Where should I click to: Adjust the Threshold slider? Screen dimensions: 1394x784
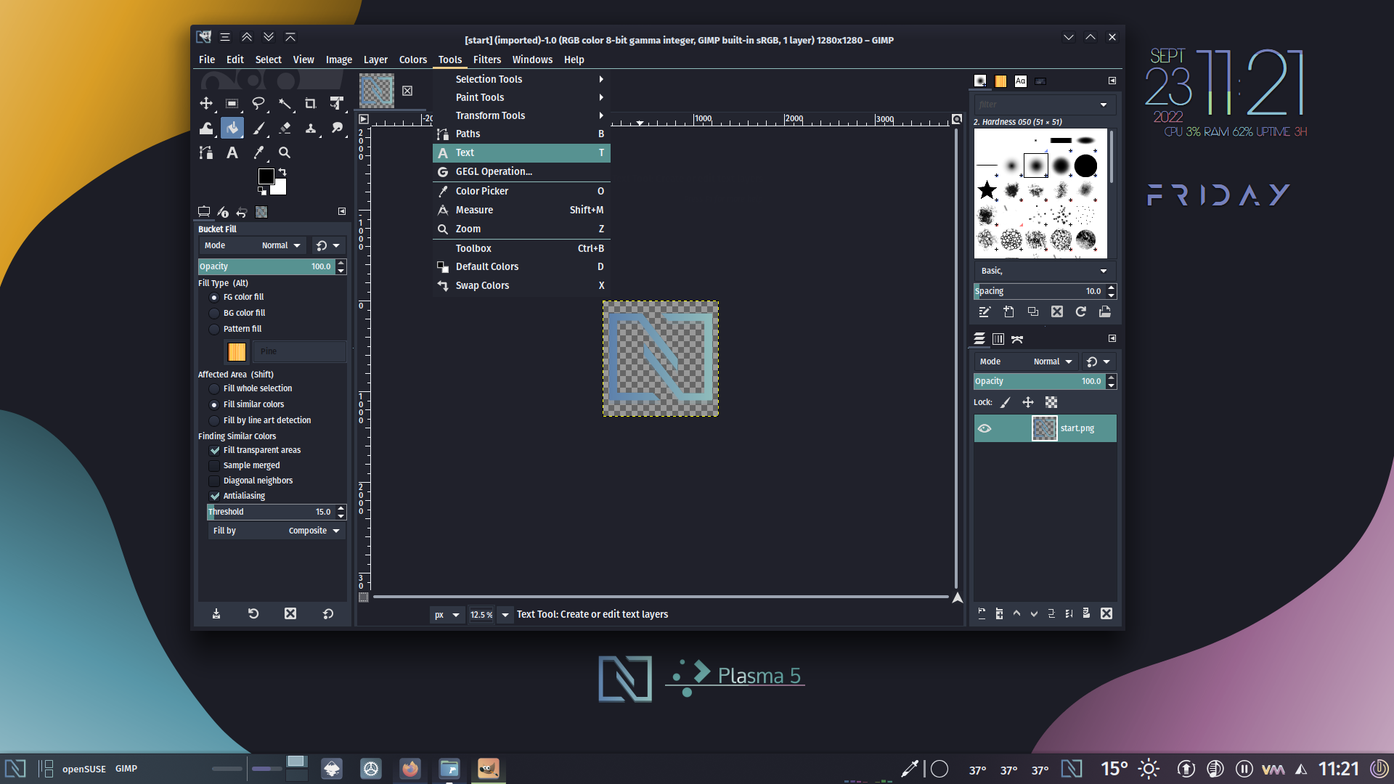(x=271, y=512)
